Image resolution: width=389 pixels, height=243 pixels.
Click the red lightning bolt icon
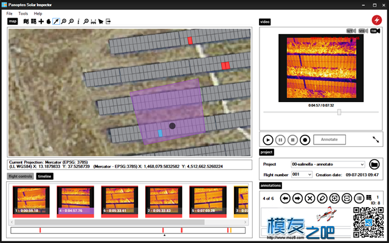(377, 20)
